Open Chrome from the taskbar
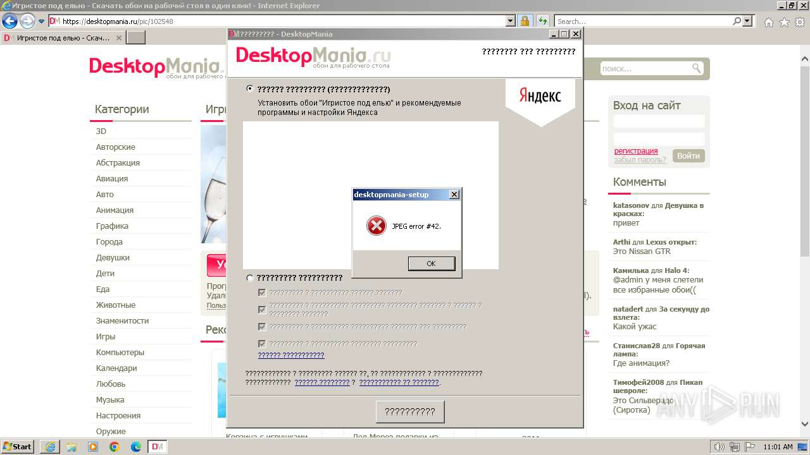 [x=115, y=447]
